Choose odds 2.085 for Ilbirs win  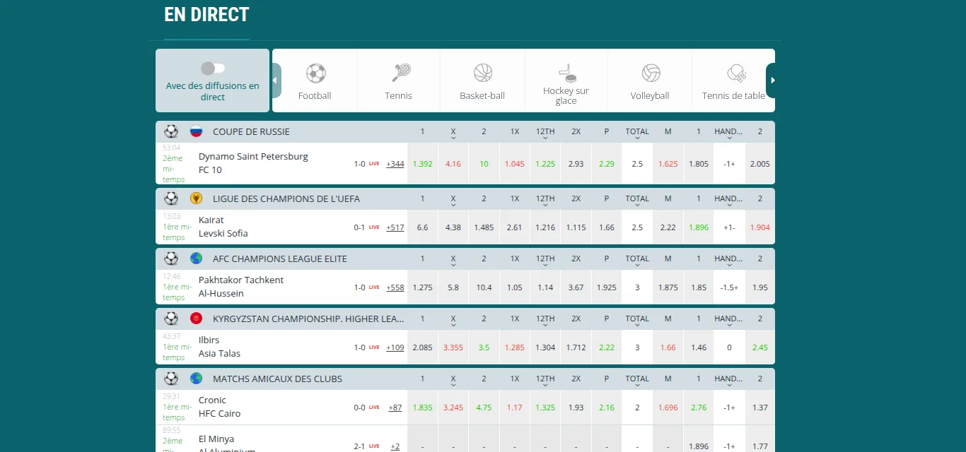tap(422, 347)
